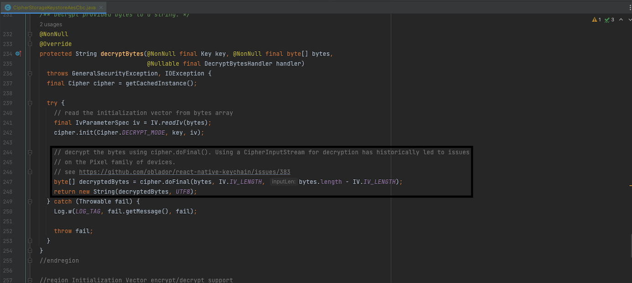The image size is (632, 283).
Task: Click the warning count number next to the triangle
Action: point(599,20)
